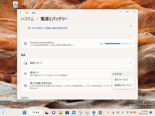Click デバイスのスリープ状態への移行を許可する link

[x=49, y=28]
